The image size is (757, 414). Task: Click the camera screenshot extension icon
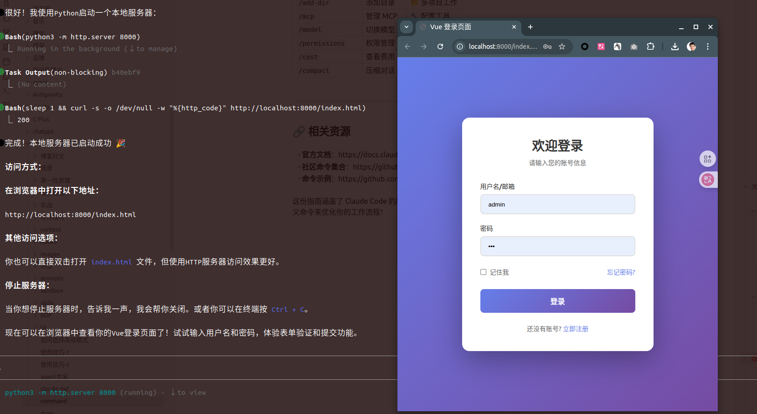pos(633,46)
